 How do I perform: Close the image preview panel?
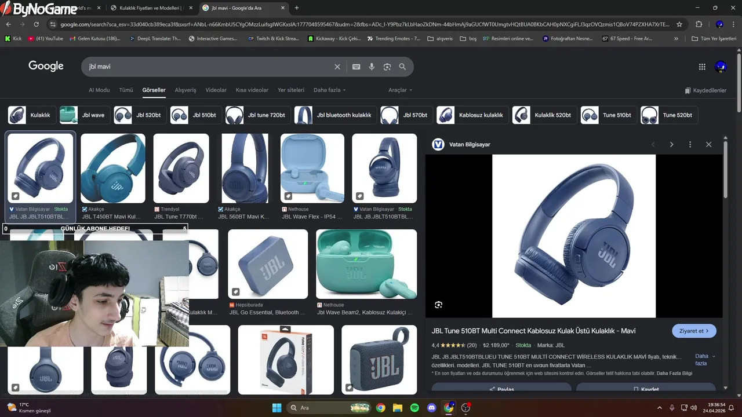(x=708, y=144)
